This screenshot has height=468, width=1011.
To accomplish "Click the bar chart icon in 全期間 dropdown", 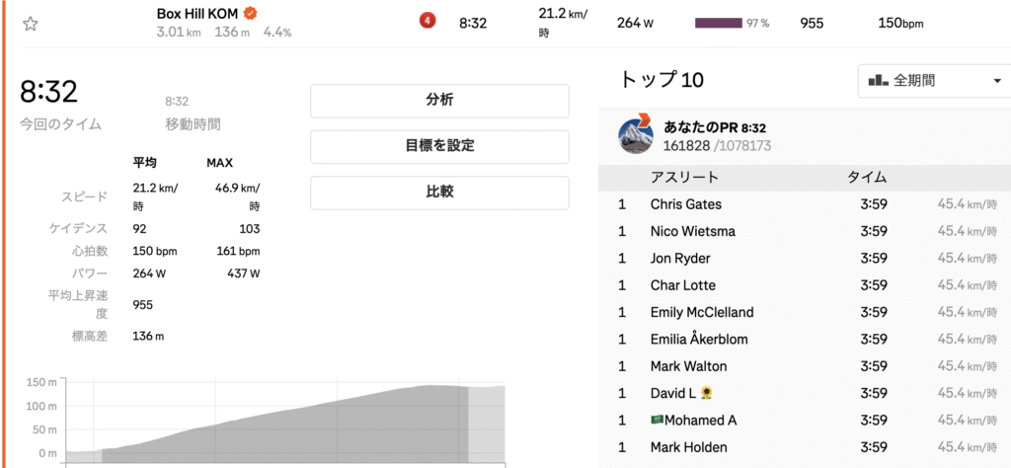I will (877, 81).
